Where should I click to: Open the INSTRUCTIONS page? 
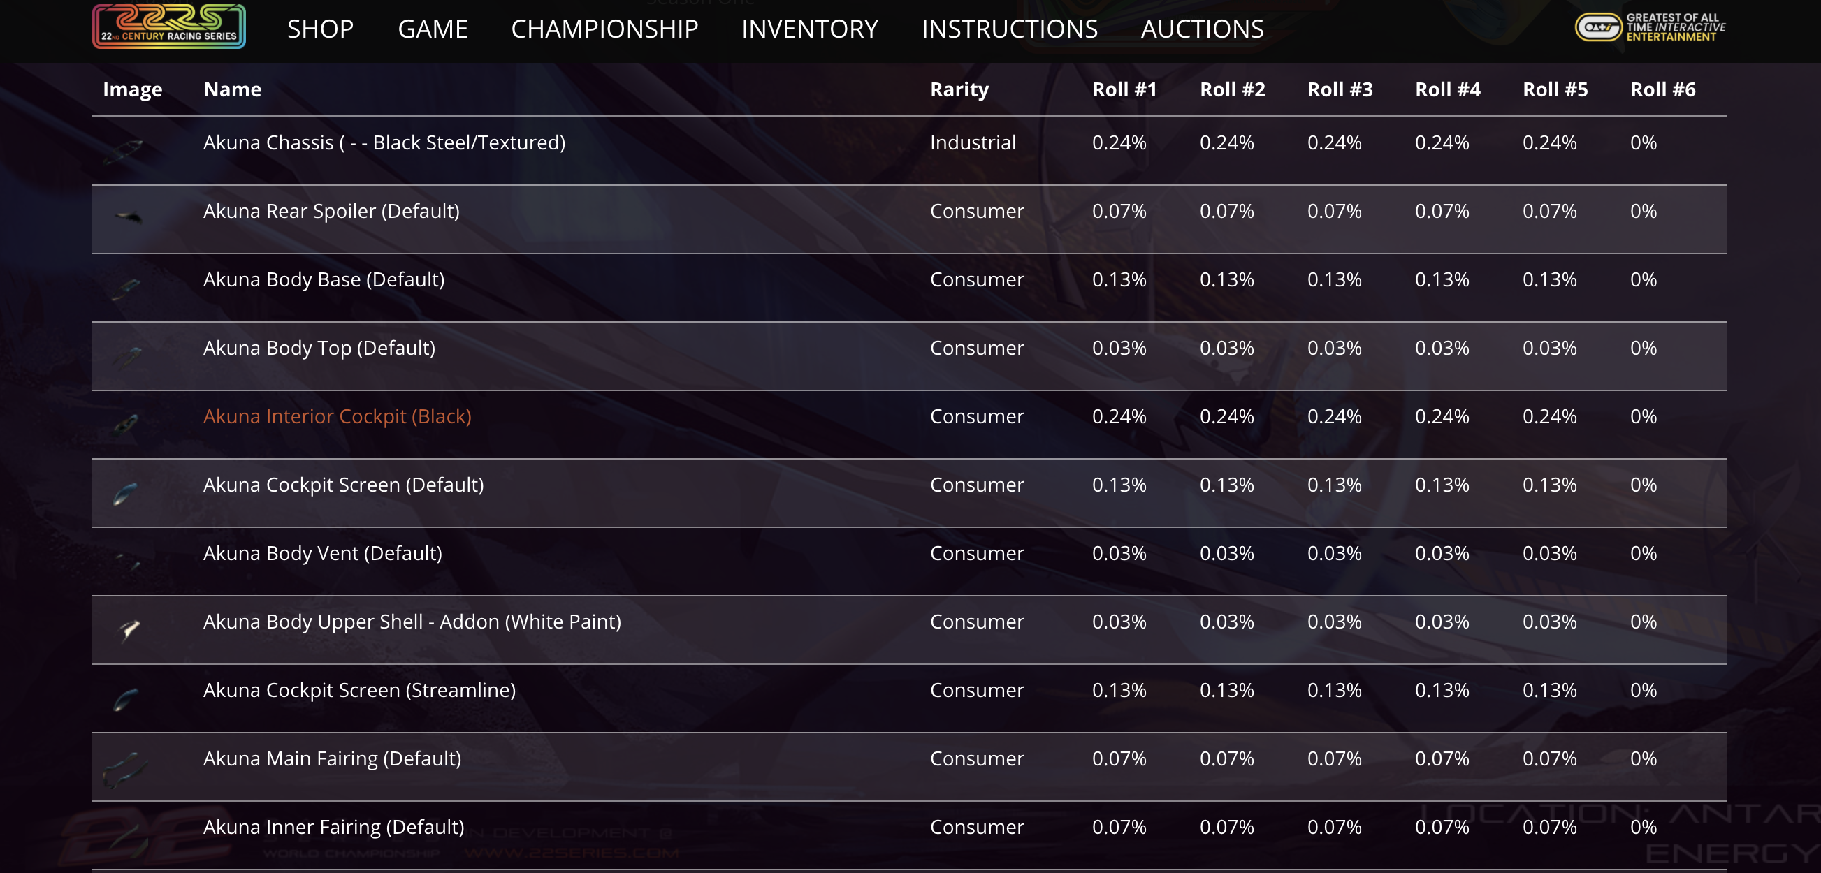[x=1009, y=29]
